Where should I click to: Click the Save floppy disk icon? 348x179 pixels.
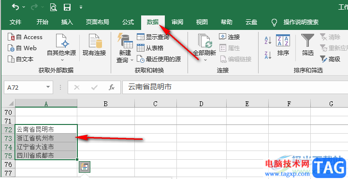tap(67, 7)
